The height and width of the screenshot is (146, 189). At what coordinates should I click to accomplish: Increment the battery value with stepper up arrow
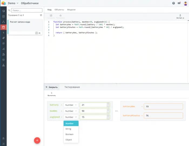coord(108,104)
